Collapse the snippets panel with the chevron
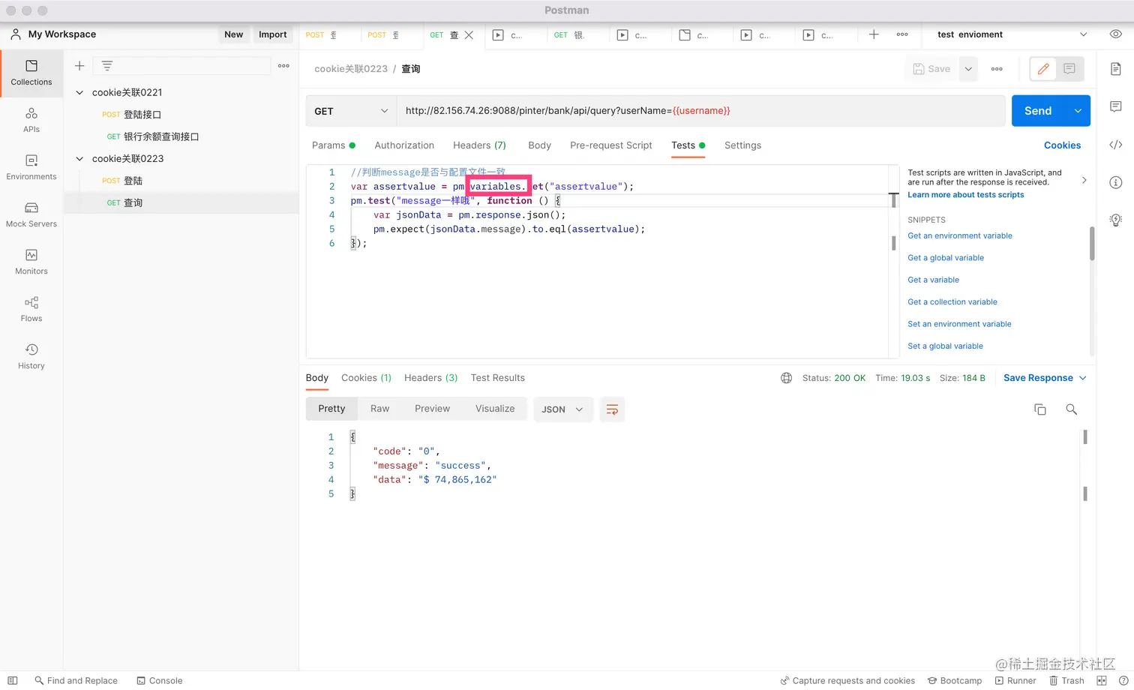The image size is (1134, 690). click(x=1084, y=180)
